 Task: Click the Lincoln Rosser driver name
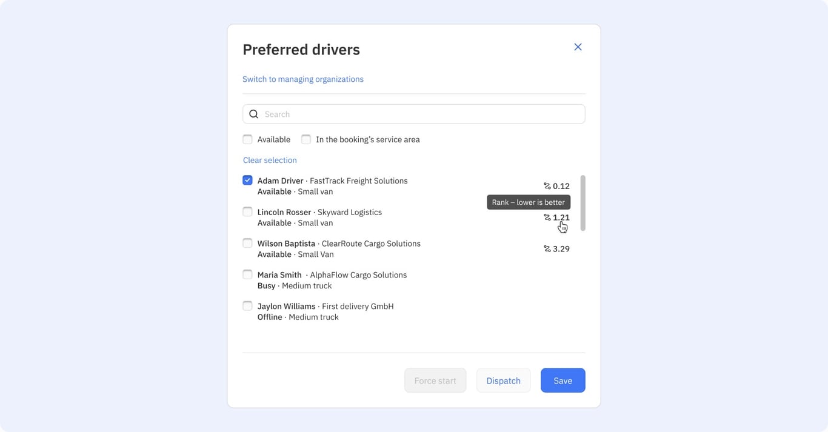tap(284, 212)
